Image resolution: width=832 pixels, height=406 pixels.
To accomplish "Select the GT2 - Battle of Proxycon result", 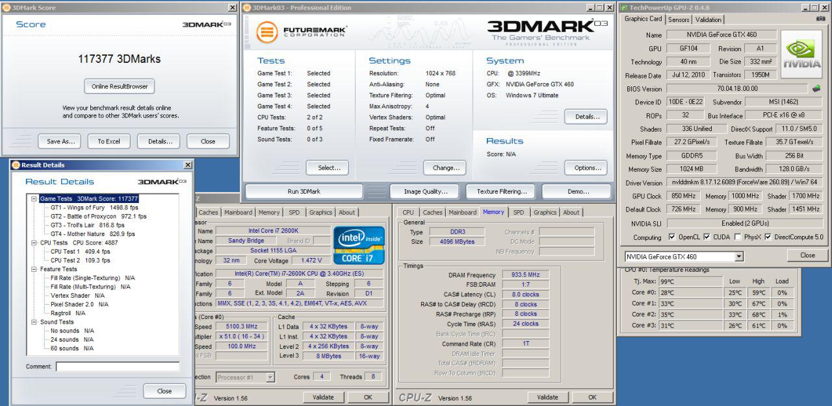I will point(98,217).
